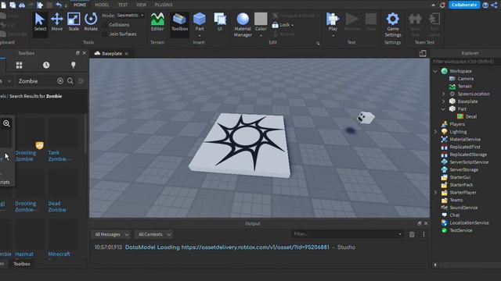Viewport: 501px width, 281px height.
Task: Clear the Output log trash icon
Action: [x=412, y=234]
